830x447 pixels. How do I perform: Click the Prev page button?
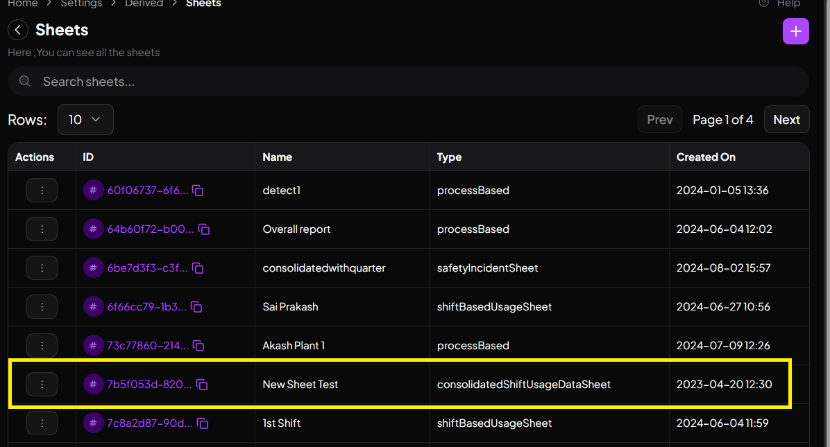pos(659,120)
